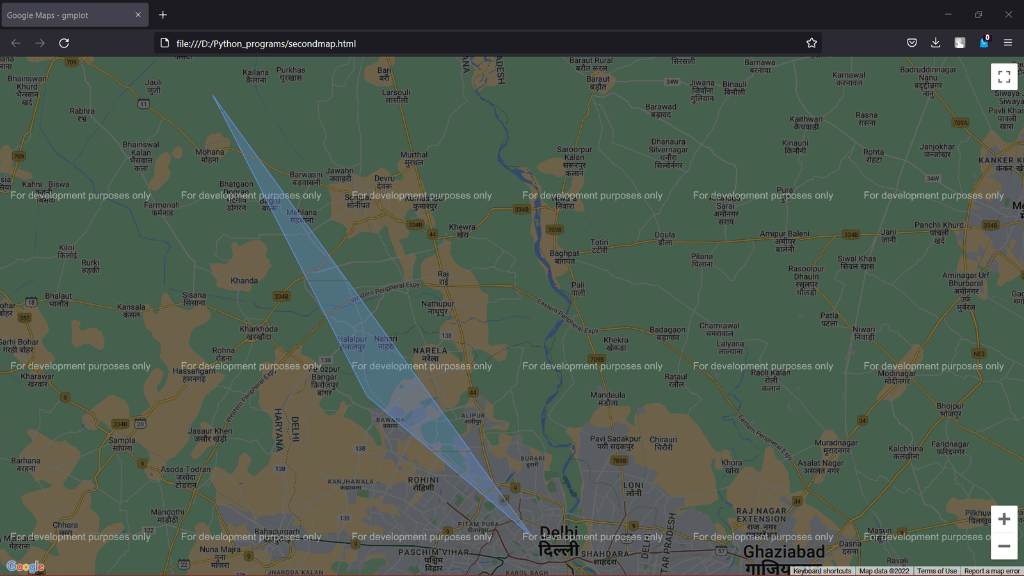Click the Khekra town label

tap(616, 344)
